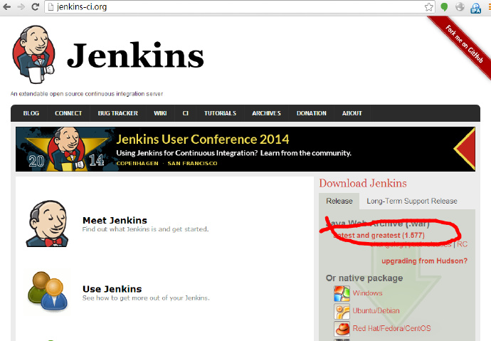Click the Use Jenkins heading link

click(112, 289)
